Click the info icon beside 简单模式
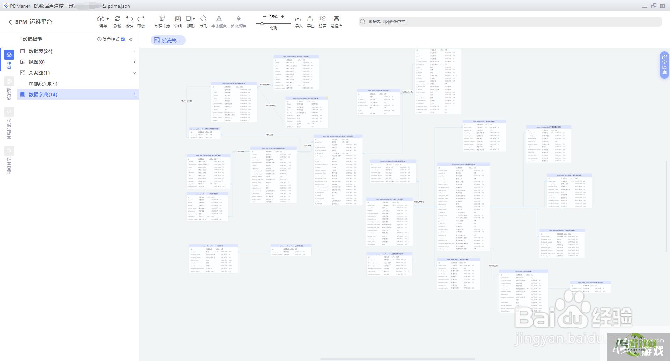This screenshot has height=361, width=670. 99,39
